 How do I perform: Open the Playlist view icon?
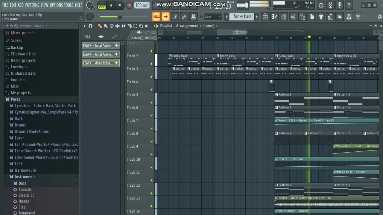click(265, 17)
